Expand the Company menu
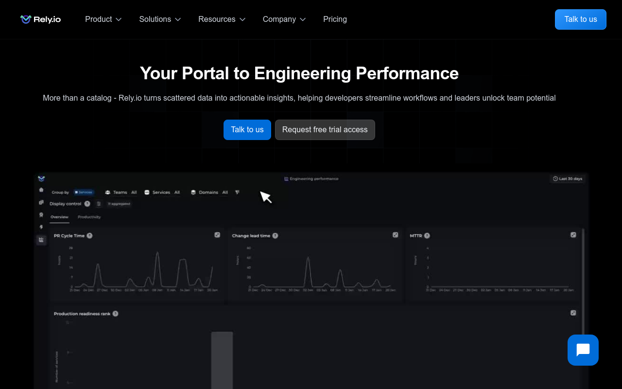This screenshot has width=622, height=389. point(284,19)
